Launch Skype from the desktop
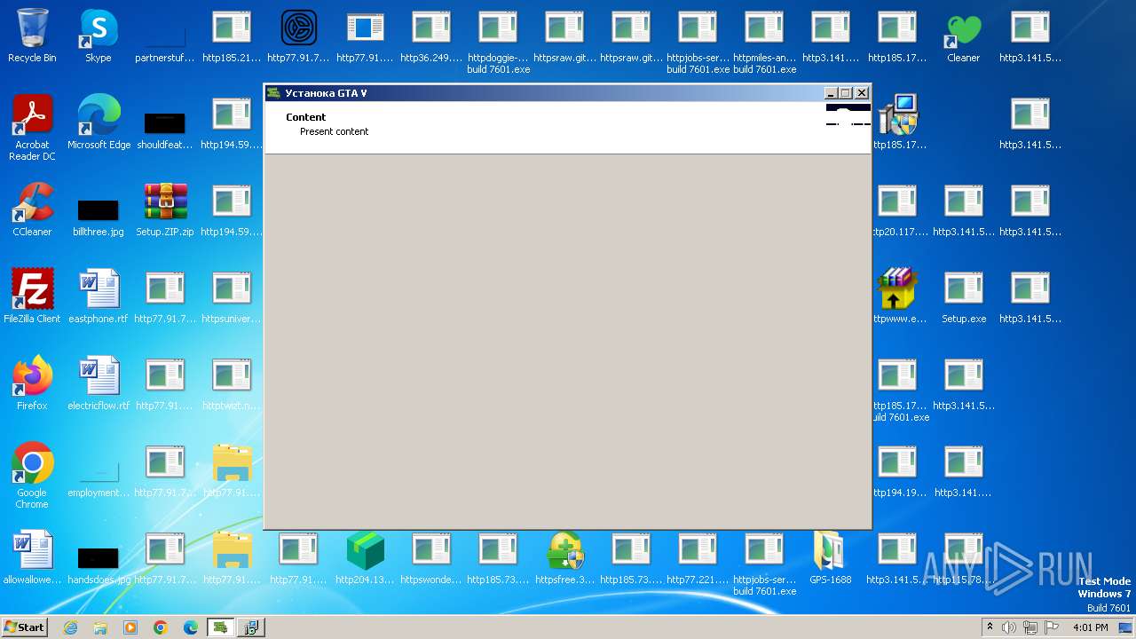The height and width of the screenshot is (639, 1136). (99, 35)
